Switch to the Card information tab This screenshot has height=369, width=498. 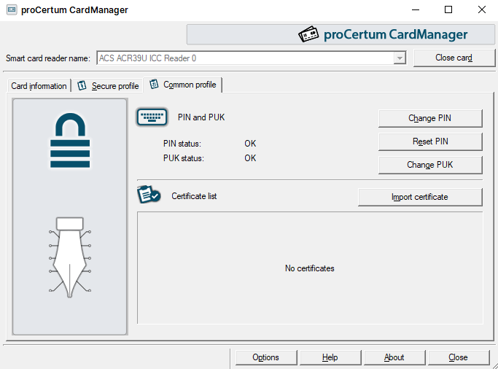point(39,86)
